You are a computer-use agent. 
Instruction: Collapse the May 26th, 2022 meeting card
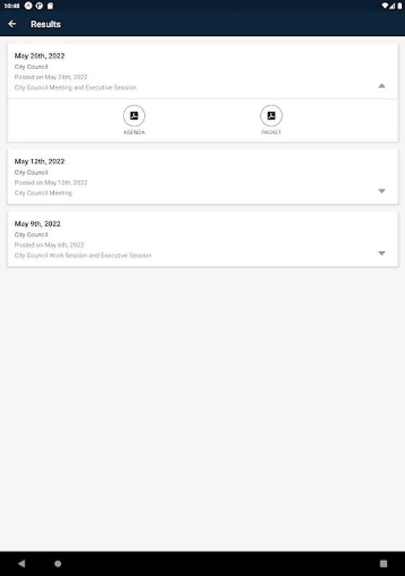[x=381, y=86]
